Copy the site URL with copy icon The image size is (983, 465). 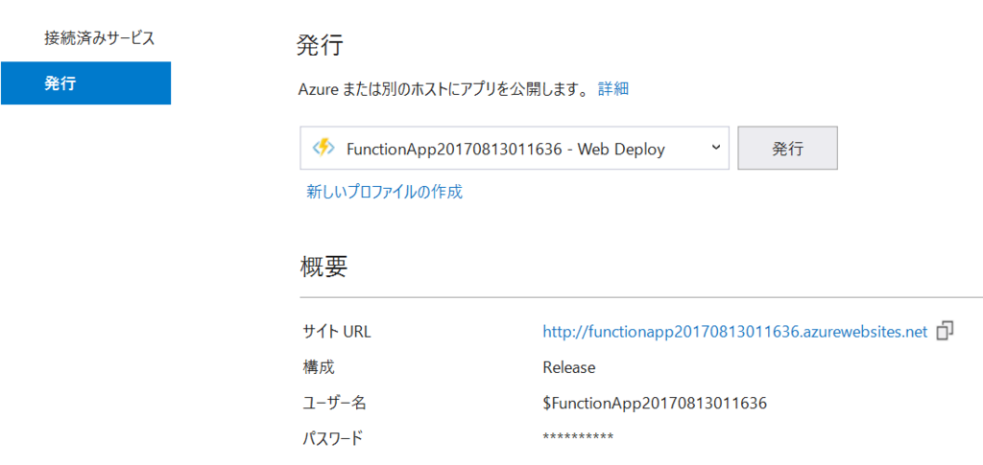pyautogui.click(x=945, y=331)
